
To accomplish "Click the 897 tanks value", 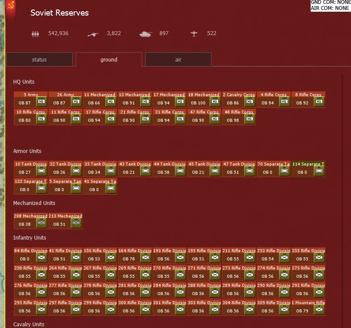I will 164,33.
